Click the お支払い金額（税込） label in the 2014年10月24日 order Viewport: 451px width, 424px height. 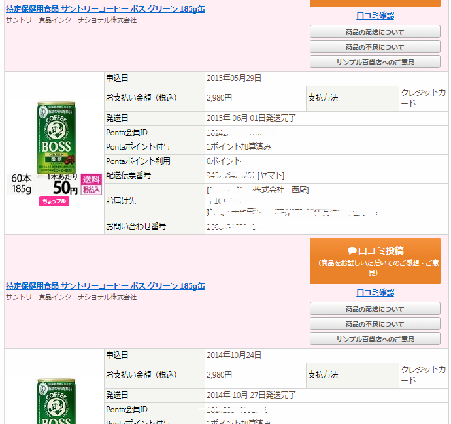click(x=141, y=375)
